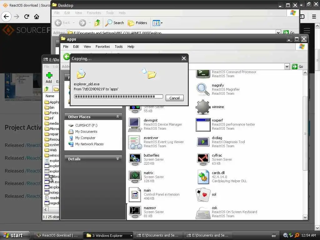
Task: Select the mazescr screen saver icon
Action: [135, 212]
